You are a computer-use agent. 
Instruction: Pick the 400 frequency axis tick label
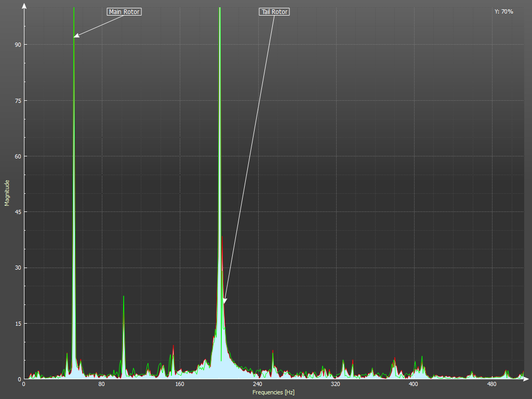[413, 384]
